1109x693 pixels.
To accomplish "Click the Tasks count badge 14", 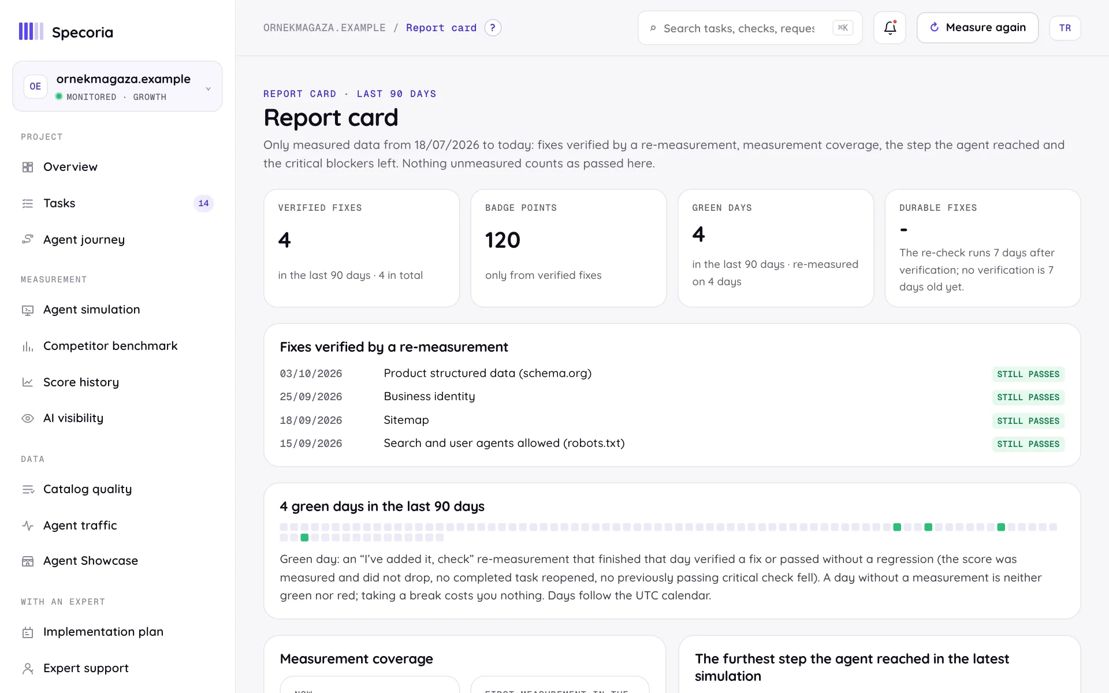I will [x=203, y=203].
